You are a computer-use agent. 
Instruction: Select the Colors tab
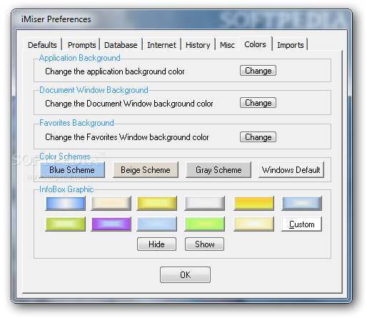tap(256, 44)
